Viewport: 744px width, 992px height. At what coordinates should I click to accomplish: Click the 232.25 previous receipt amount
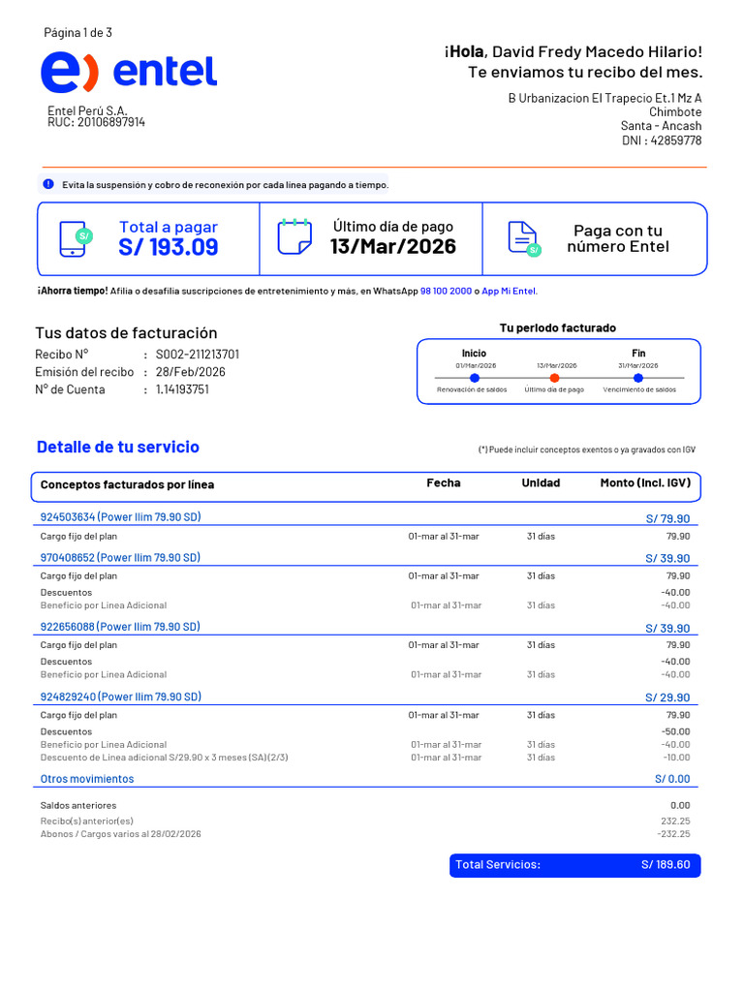(675, 821)
